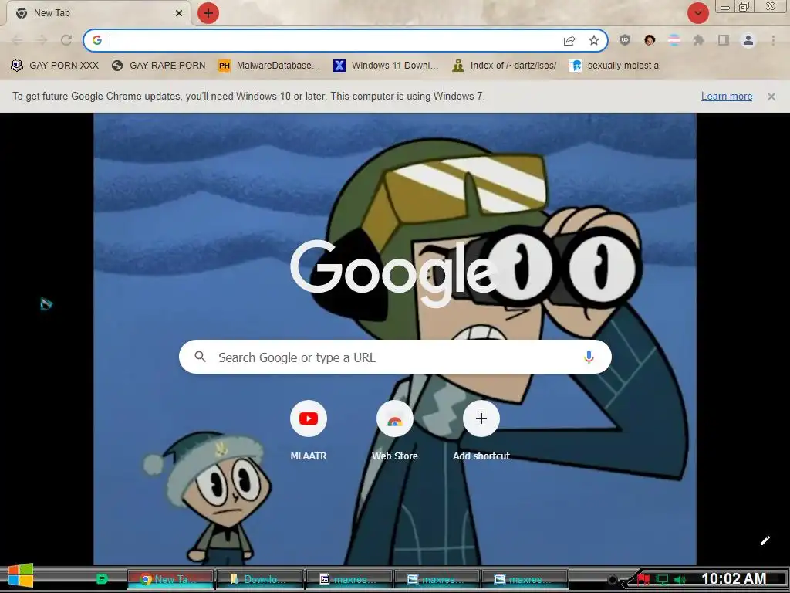The height and width of the screenshot is (593, 790).
Task: Open the MLAATR YouTube shortcut
Action: click(x=309, y=418)
